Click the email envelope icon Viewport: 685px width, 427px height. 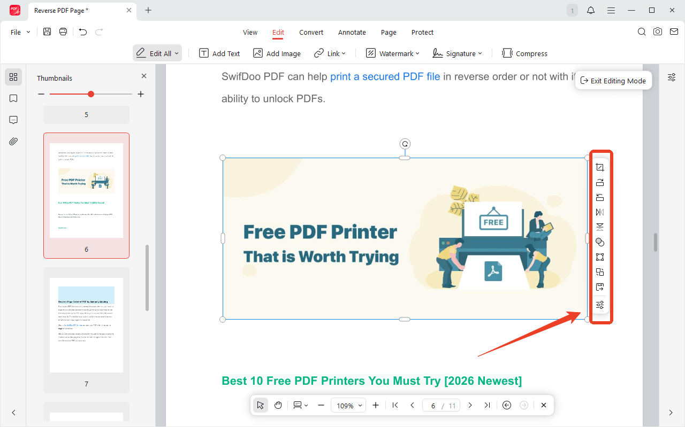click(673, 32)
